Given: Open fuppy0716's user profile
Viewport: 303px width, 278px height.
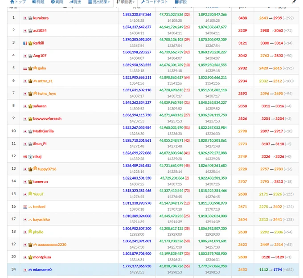Looking at the screenshot, I should pos(47,169).
